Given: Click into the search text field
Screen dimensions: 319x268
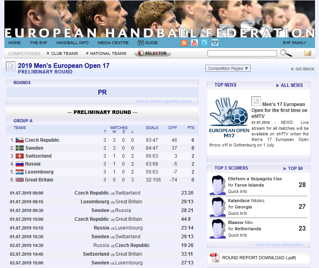Looking at the screenshot, I should click(x=242, y=53).
